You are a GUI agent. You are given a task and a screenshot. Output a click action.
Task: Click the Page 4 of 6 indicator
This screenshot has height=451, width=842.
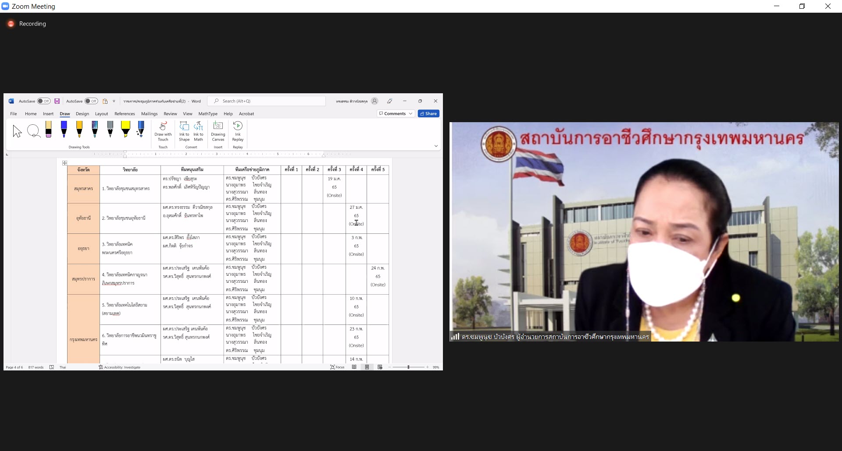[x=14, y=367]
